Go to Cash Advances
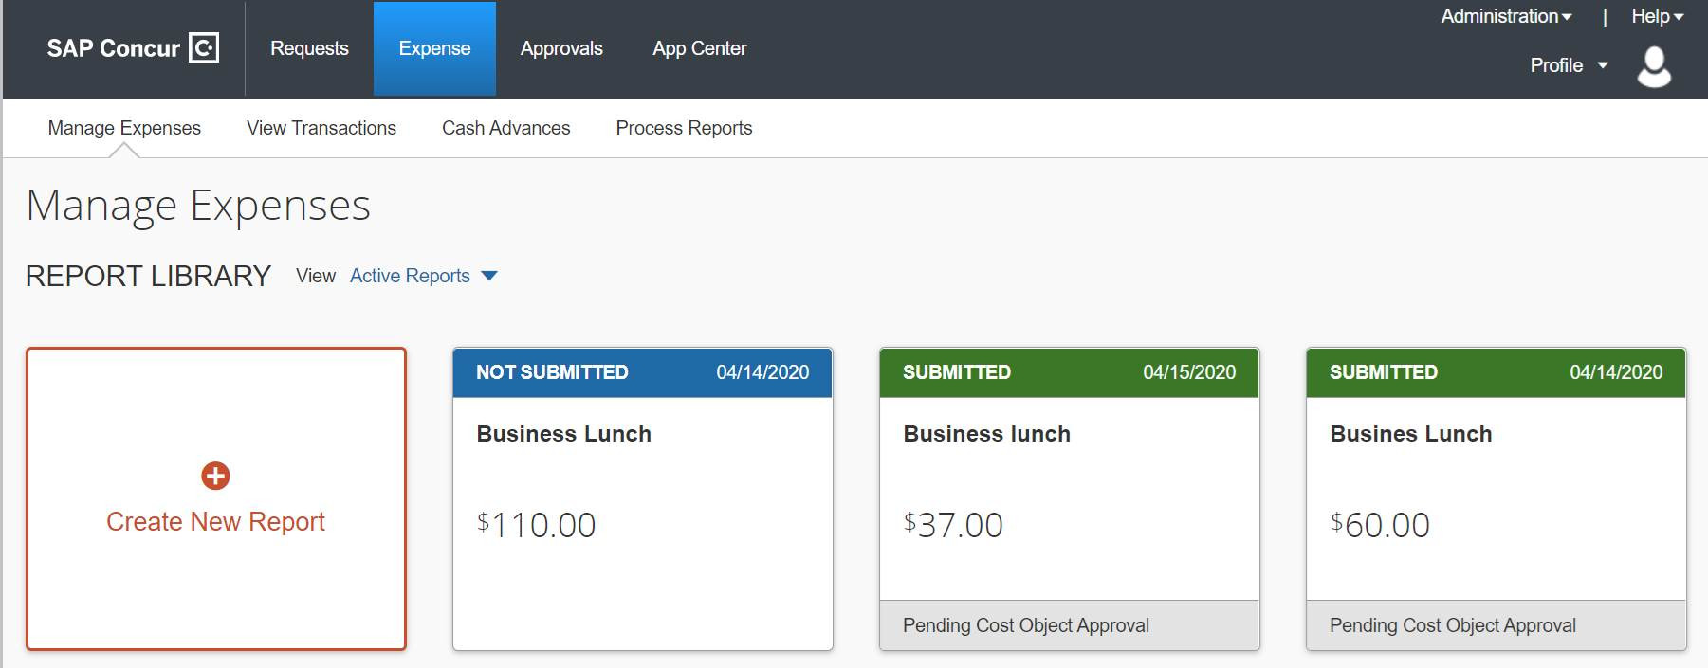Screen dimensions: 1708x668 click(505, 128)
